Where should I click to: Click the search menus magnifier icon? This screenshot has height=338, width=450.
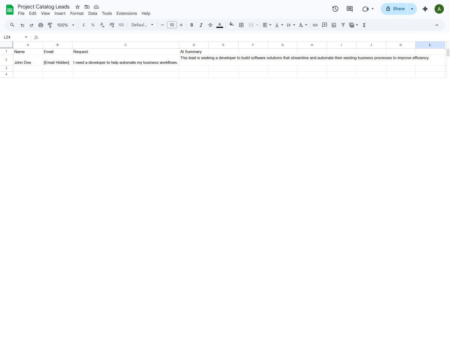coord(12,25)
